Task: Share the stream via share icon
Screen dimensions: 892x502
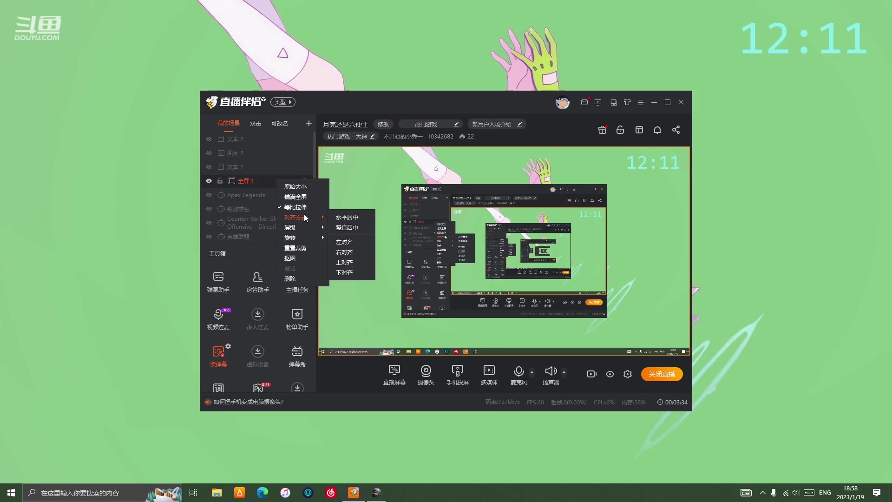Action: 676,130
